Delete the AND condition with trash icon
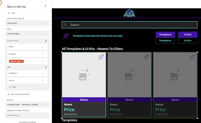Image resolution: width=201 pixels, height=123 pixels. 46,67
